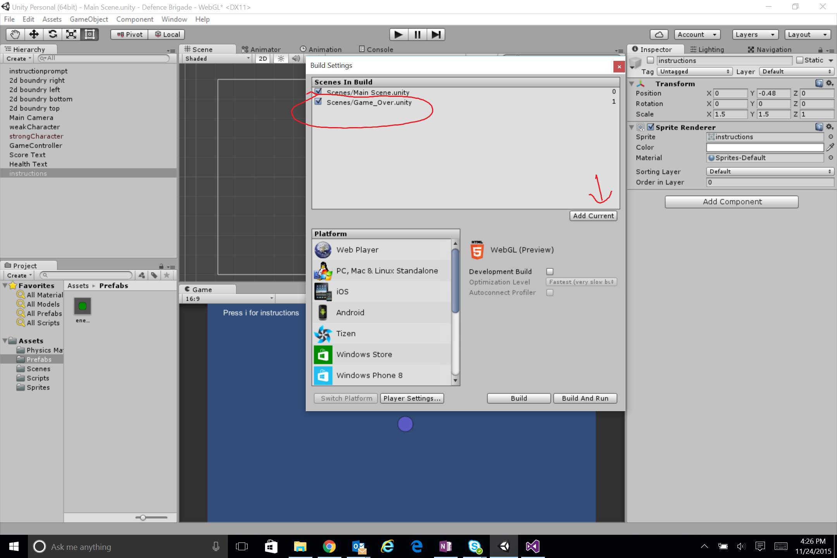The image size is (837, 558).
Task: Click the Add Current button
Action: click(593, 216)
